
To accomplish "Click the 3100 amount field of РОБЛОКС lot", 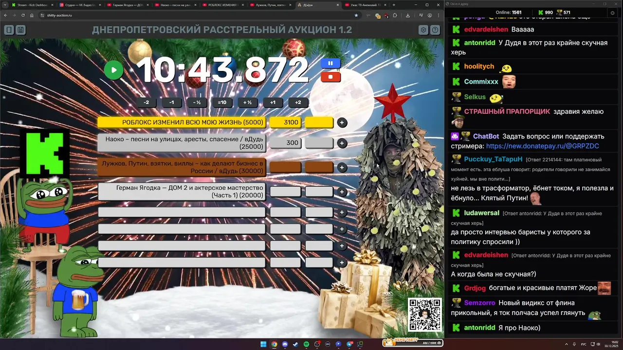I will (x=285, y=122).
